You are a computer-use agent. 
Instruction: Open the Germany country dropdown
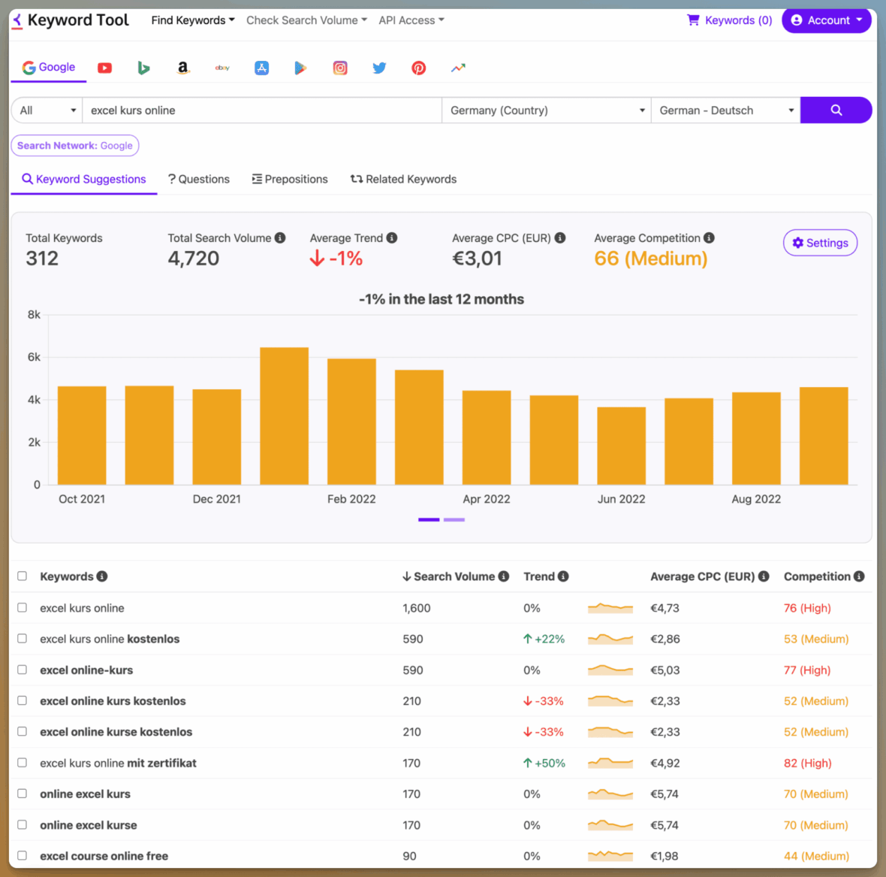pyautogui.click(x=546, y=110)
